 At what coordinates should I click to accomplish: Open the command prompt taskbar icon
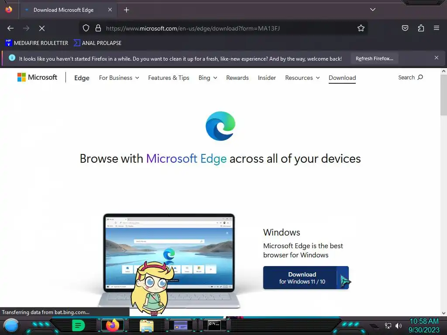[x=214, y=325]
